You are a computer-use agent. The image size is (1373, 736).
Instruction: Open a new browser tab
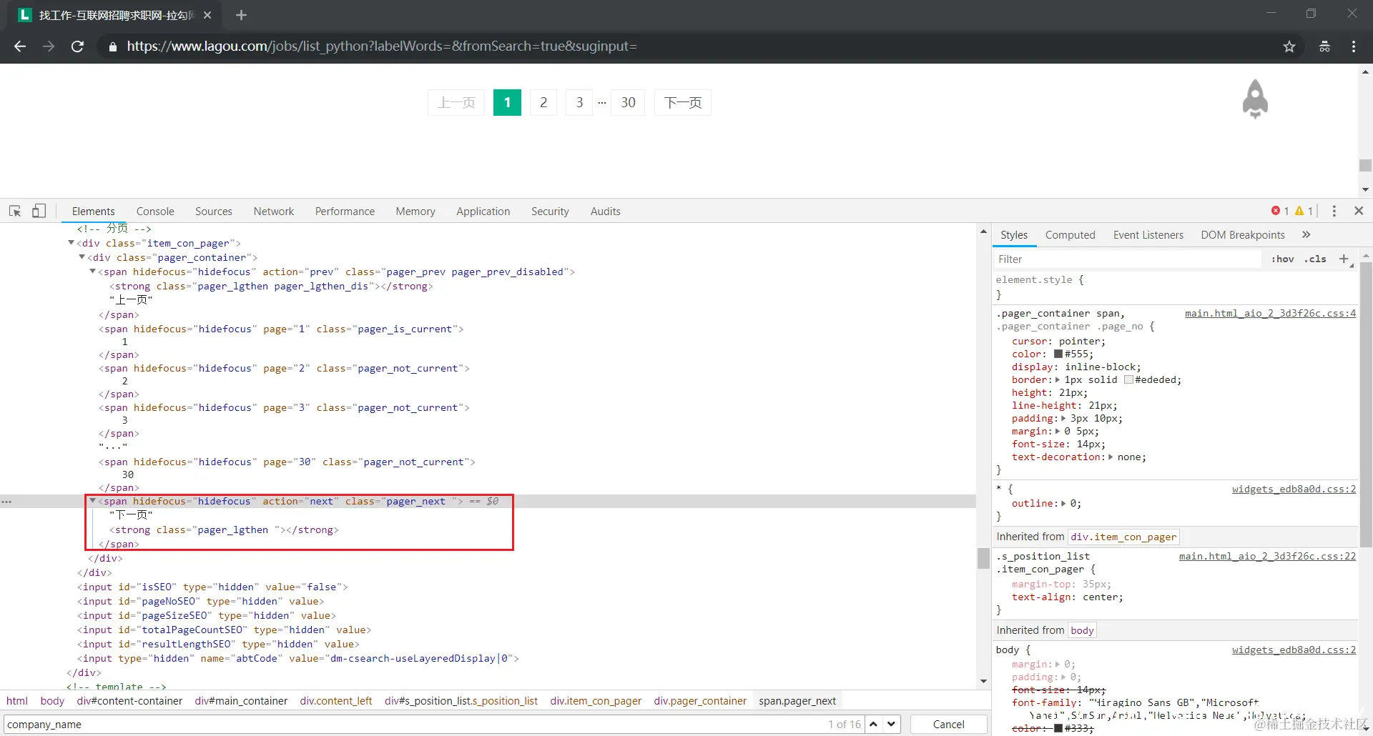(x=241, y=15)
